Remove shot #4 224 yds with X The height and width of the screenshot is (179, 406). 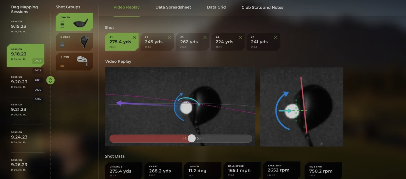click(240, 37)
